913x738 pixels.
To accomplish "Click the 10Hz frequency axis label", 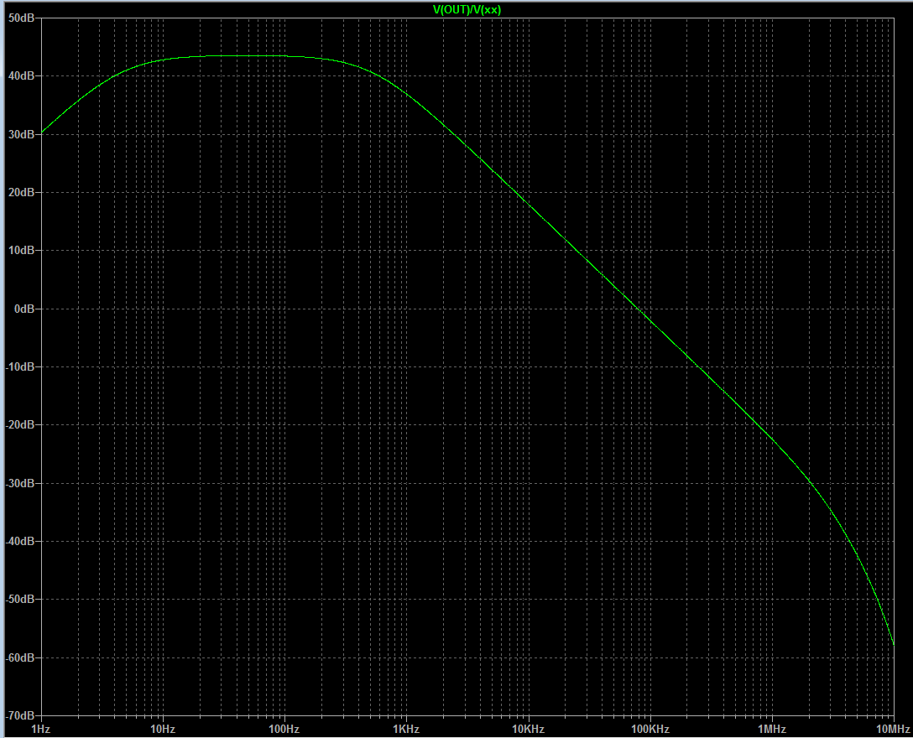I will [x=163, y=730].
